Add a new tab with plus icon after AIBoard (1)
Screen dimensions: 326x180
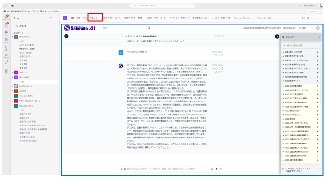click(x=269, y=18)
